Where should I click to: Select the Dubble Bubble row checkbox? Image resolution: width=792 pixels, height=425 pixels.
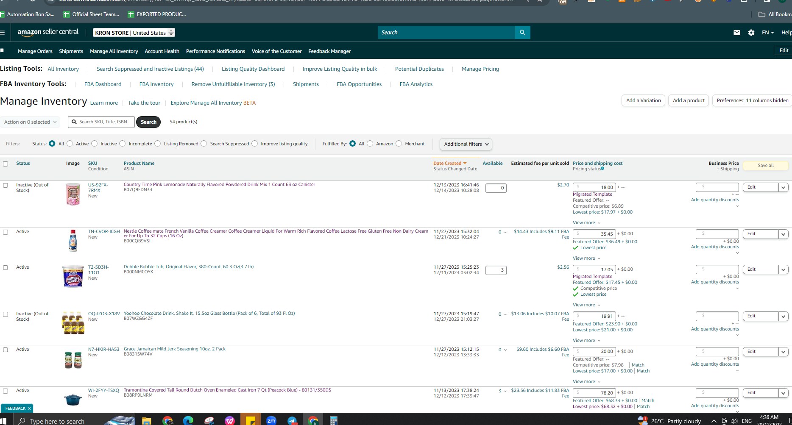pos(6,268)
